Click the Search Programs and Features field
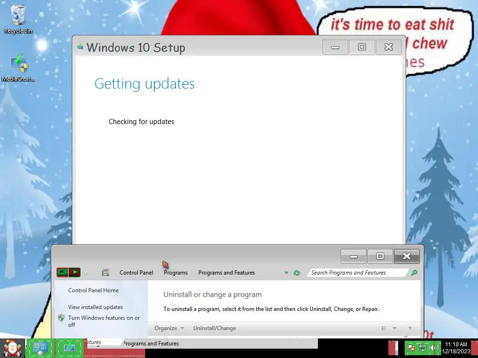The image size is (478, 358). [357, 273]
